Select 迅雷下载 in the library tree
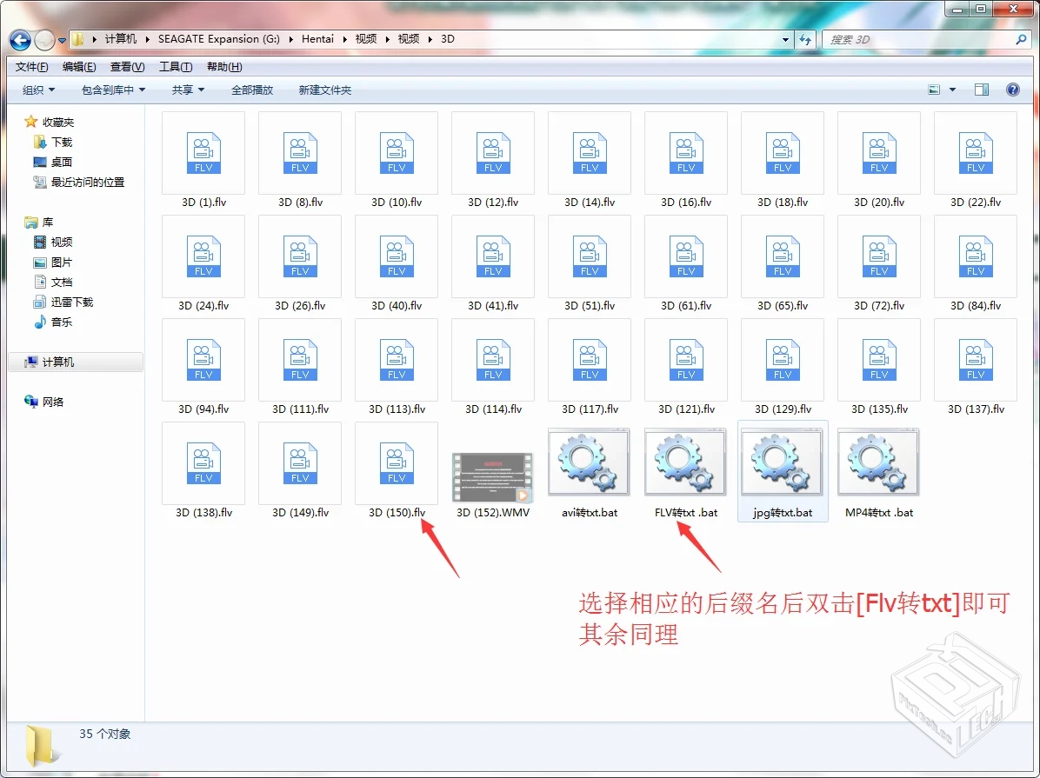1040x778 pixels. coord(72,303)
